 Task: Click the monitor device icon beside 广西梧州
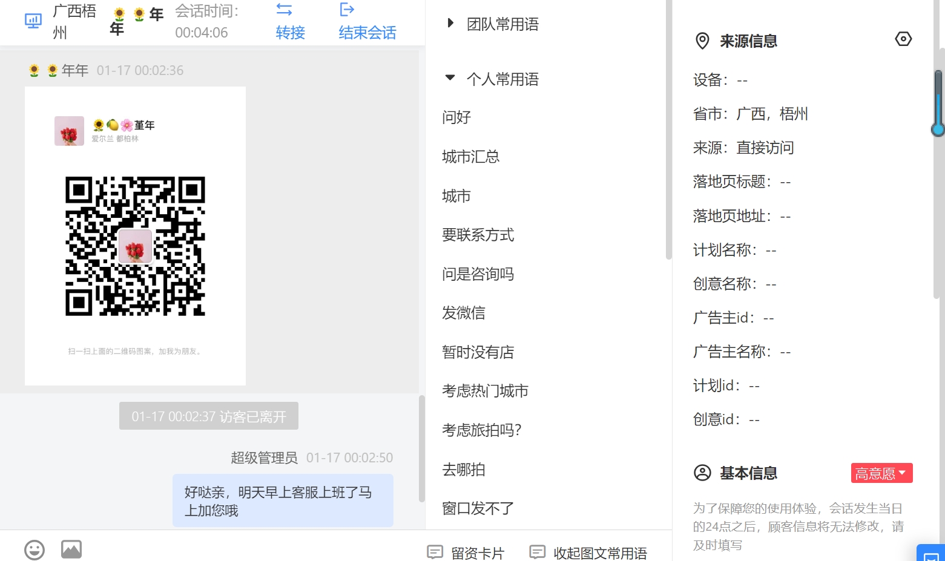[x=33, y=21]
